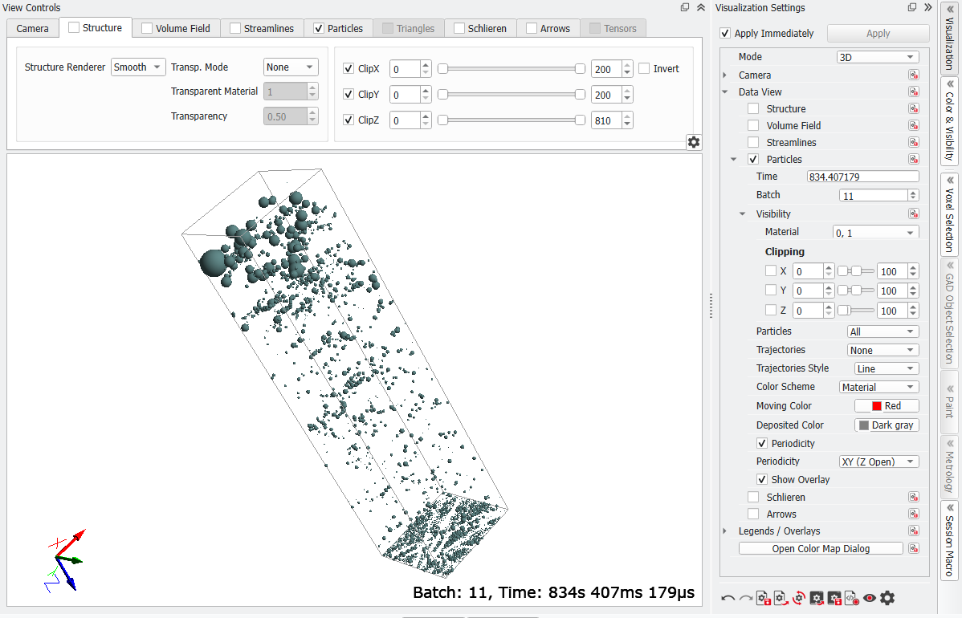This screenshot has width=962, height=618.
Task: Pick the Deposited Color Dark gray swatch
Action: [x=887, y=425]
